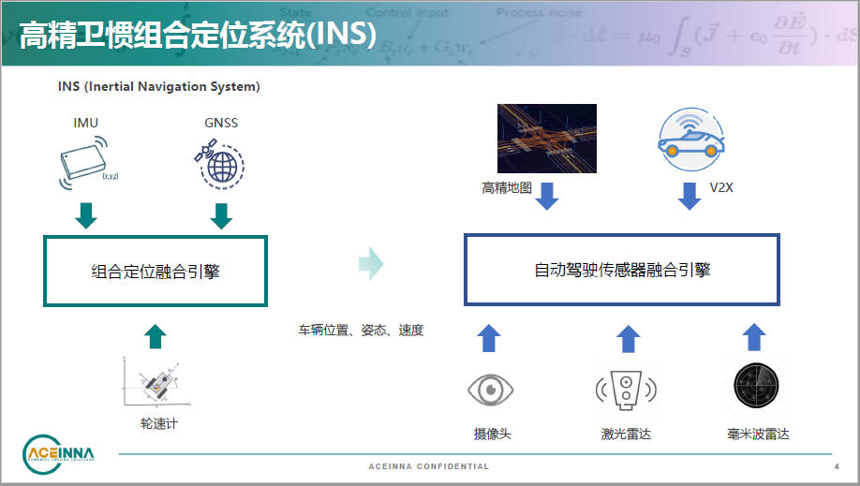The width and height of the screenshot is (860, 486).
Task: Click the slide page number 4
Action: (837, 466)
